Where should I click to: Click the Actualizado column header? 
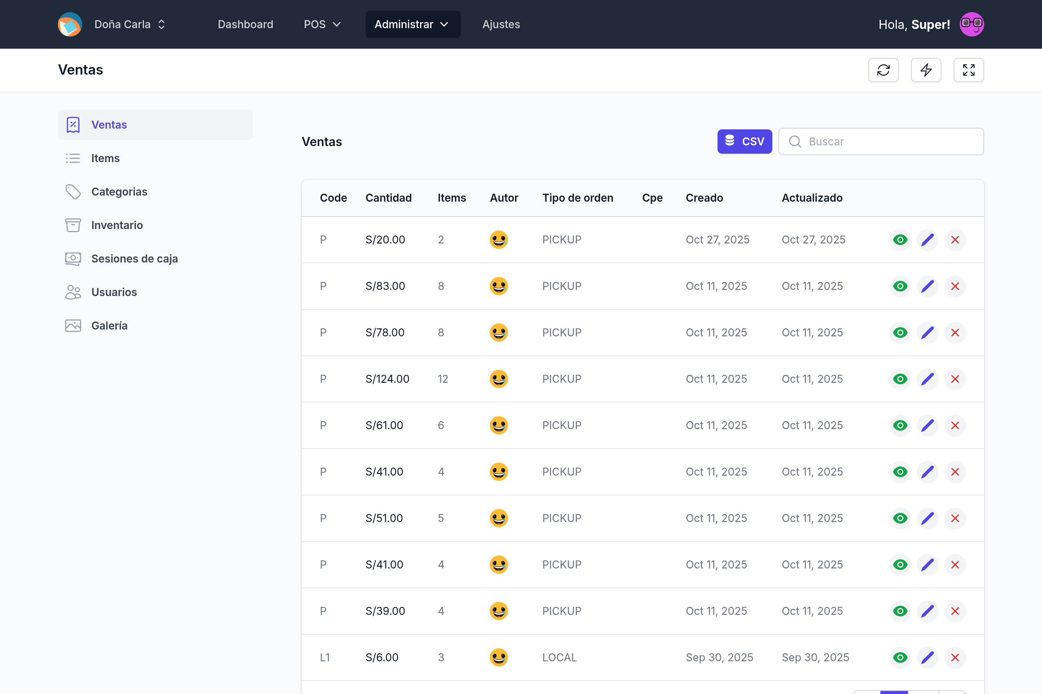812,198
